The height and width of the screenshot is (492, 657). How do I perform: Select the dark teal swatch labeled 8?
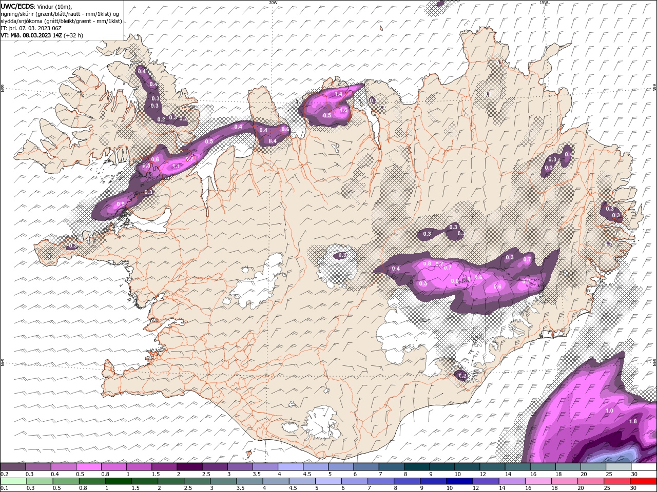point(417,467)
